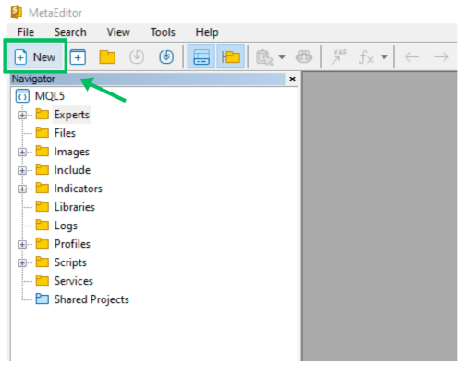Click the Libraries yellow folder icon
This screenshot has width=462, height=366.
[42, 206]
